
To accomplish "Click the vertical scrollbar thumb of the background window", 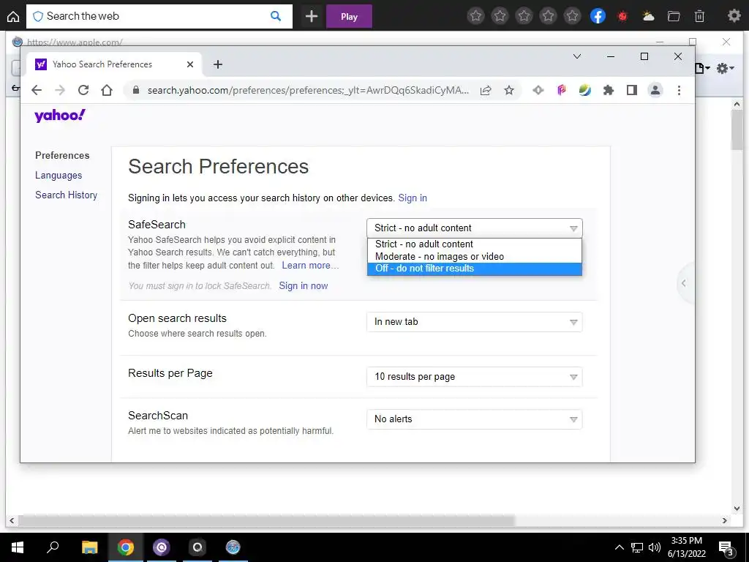I will tap(737, 130).
